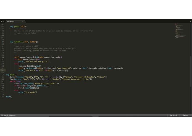Click the 'while True:' line
Image resolution: width=192 pixels, height=136 pixels.
(x=16, y=81)
